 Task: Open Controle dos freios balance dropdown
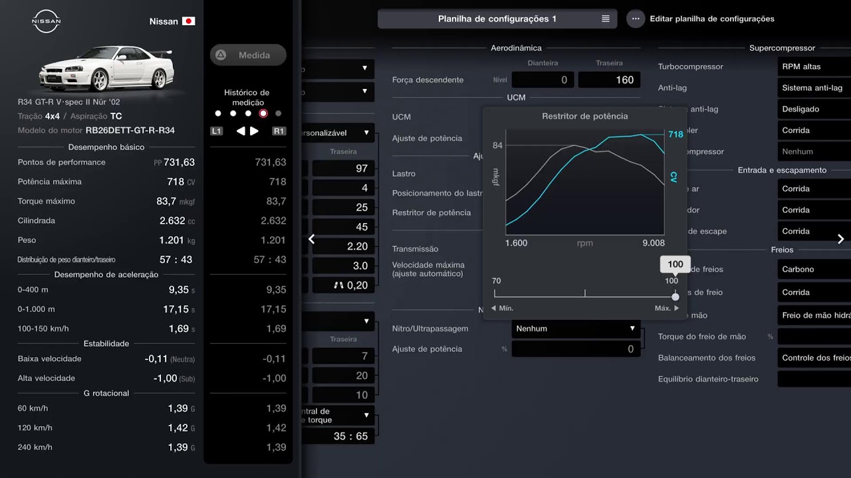814,358
